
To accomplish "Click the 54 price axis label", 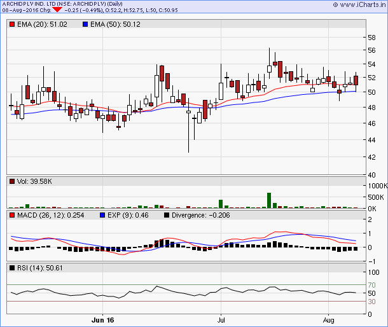I will [371, 64].
